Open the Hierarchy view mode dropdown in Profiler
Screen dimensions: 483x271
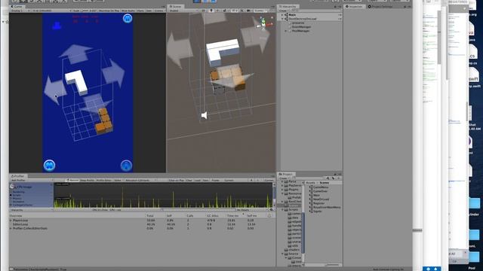(31, 210)
